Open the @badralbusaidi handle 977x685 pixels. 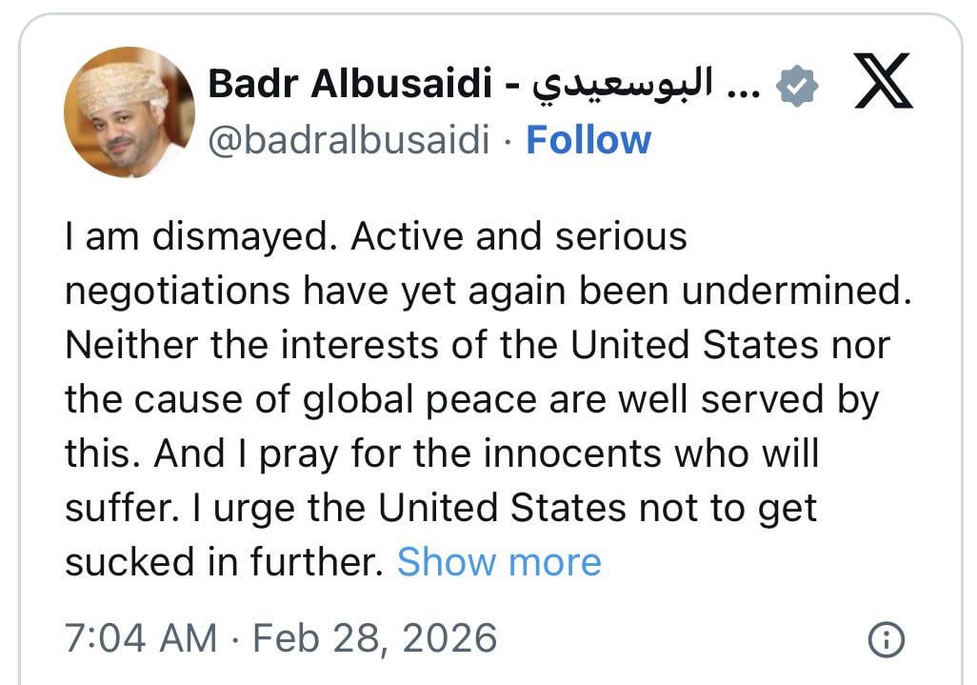349,140
